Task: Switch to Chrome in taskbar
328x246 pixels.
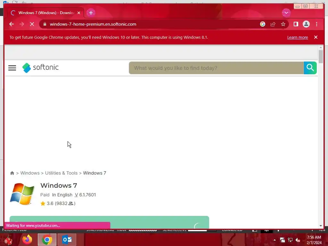Action: 47,240
